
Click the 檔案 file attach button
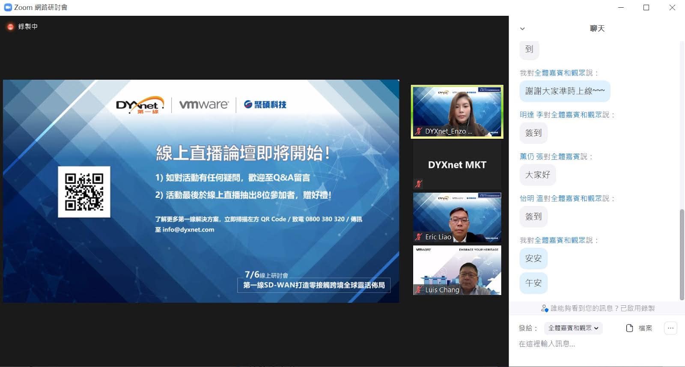point(639,328)
